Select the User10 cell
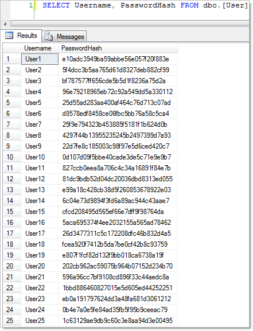The image size is (253, 331). click(x=40, y=157)
